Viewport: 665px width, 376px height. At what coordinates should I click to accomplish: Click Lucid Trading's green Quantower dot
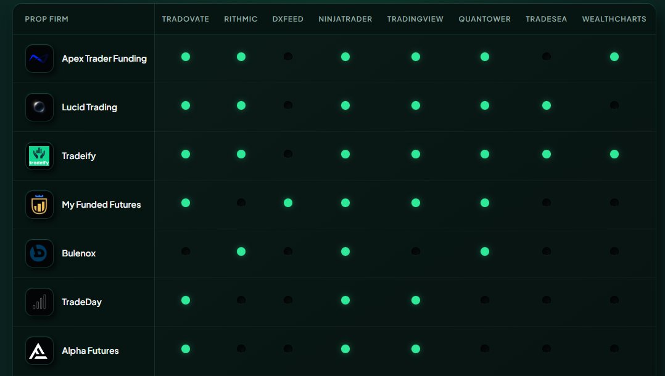[x=485, y=105]
